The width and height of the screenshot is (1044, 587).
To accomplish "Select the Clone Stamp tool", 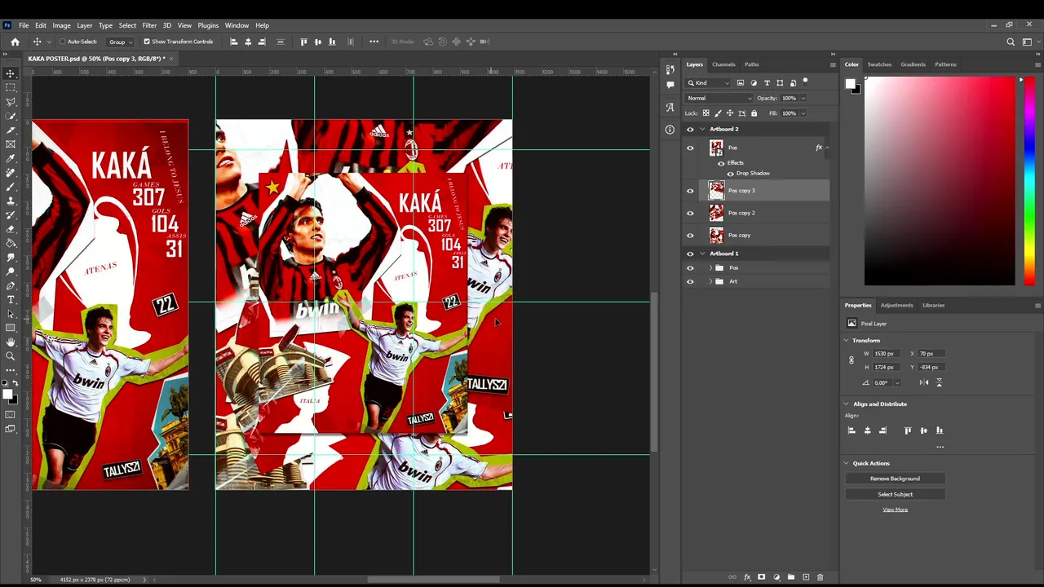I will [x=11, y=201].
